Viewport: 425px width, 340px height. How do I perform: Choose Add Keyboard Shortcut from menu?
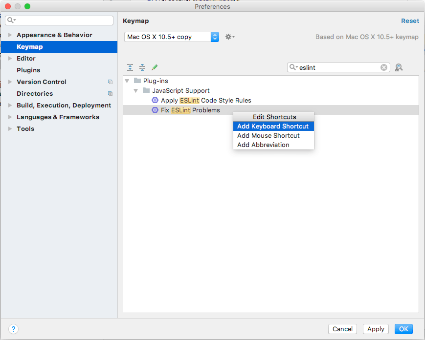273,126
